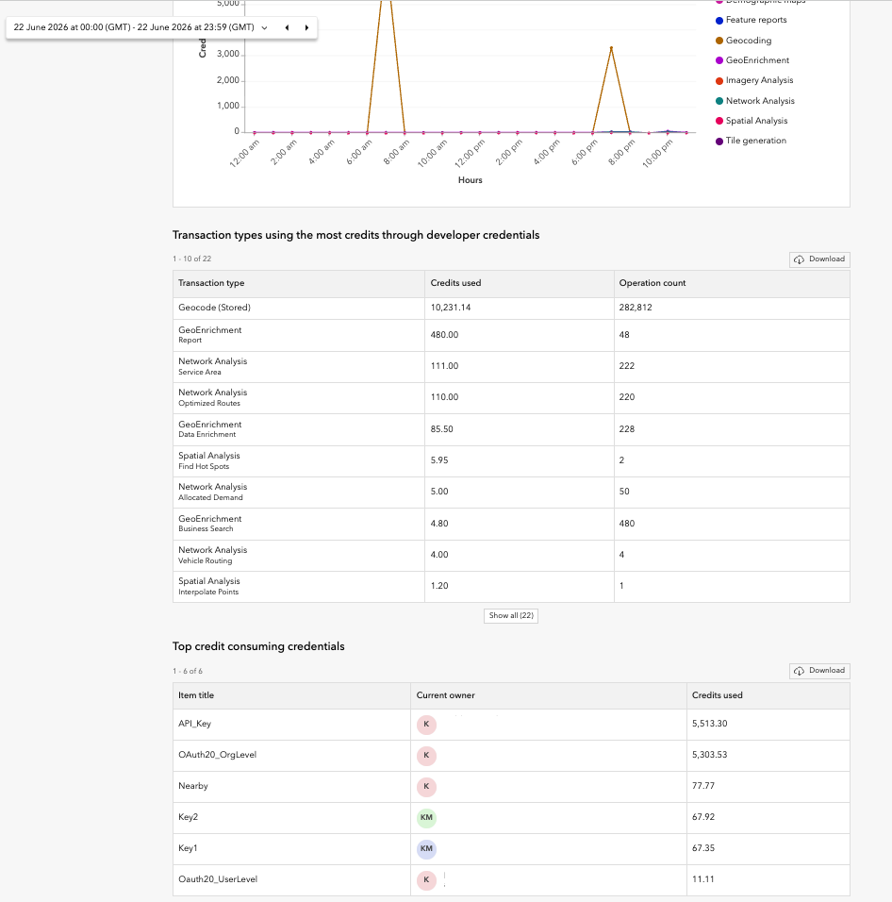Click the API_Key owner avatar
Image resolution: width=892 pixels, height=902 pixels.
[x=426, y=725]
